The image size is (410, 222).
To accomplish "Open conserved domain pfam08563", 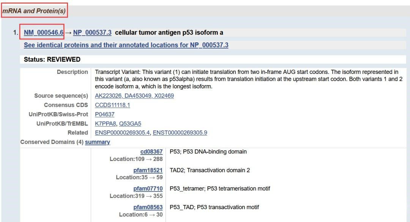I will tap(148, 207).
